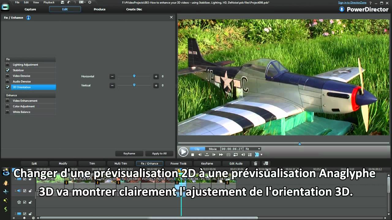Viewport: 392px width, 220px height.
Task: Toggle audio track 1 enable checkbox
Action: coord(25,191)
